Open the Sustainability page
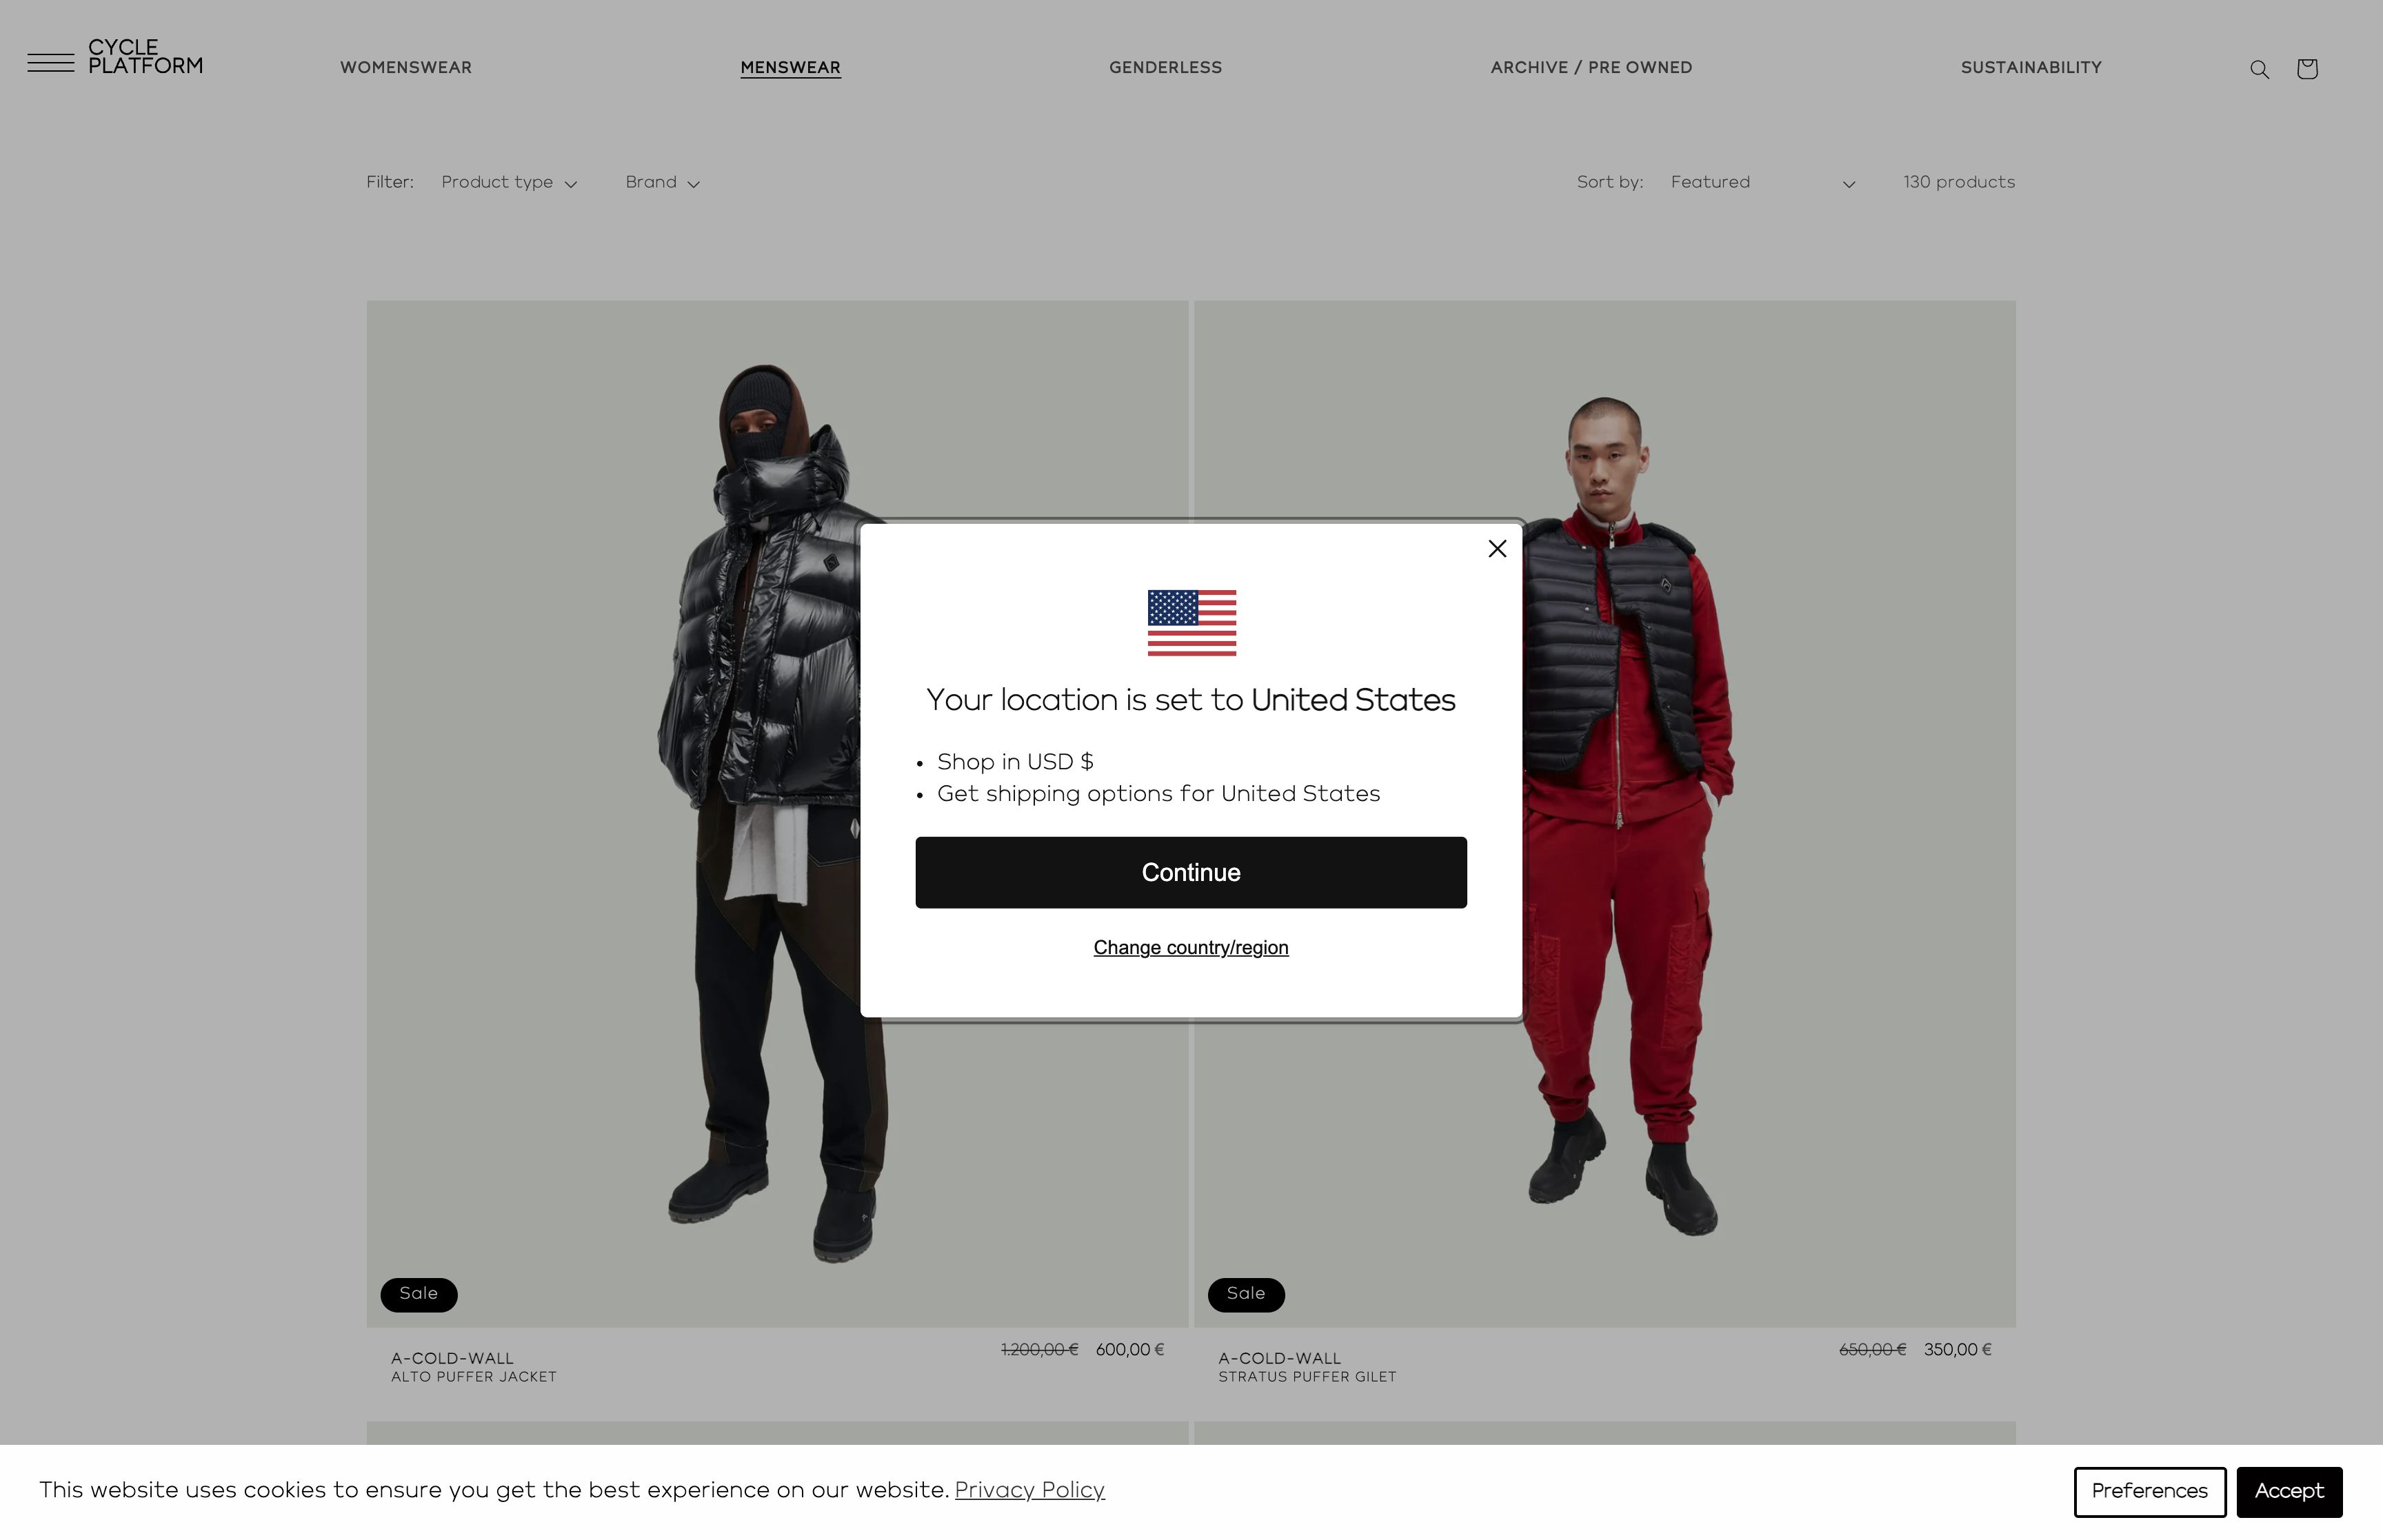This screenshot has height=1540, width=2383. [x=2031, y=68]
